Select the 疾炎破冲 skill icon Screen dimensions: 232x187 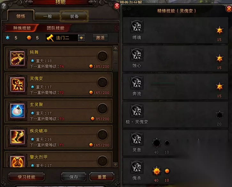[x=17, y=137]
